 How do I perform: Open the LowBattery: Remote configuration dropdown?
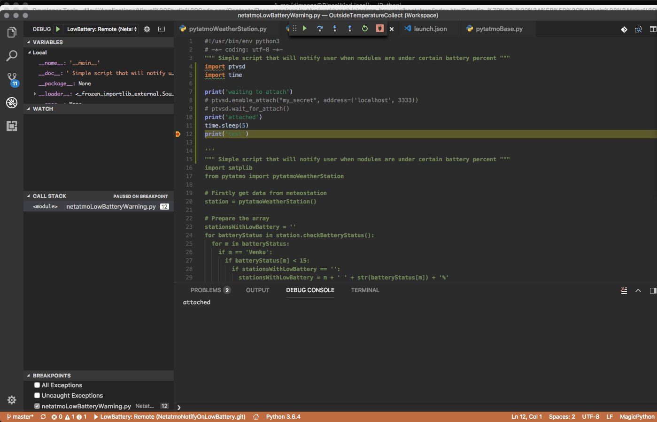click(100, 29)
